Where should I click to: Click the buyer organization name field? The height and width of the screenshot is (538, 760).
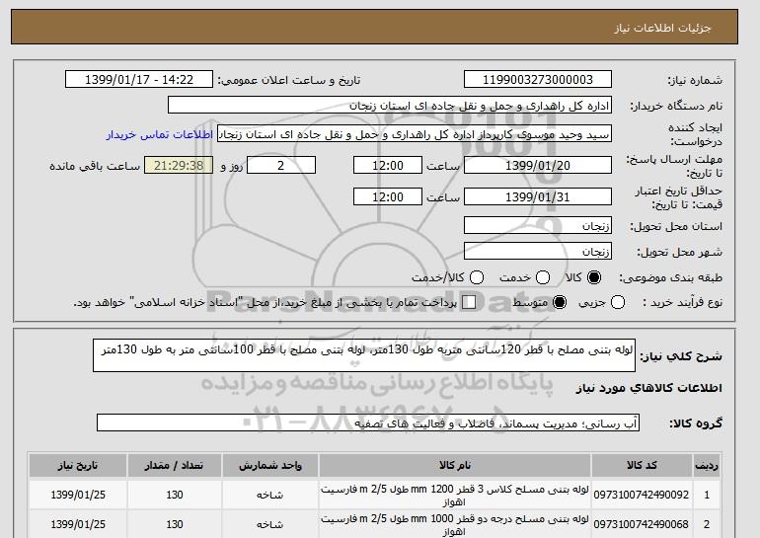coord(390,106)
